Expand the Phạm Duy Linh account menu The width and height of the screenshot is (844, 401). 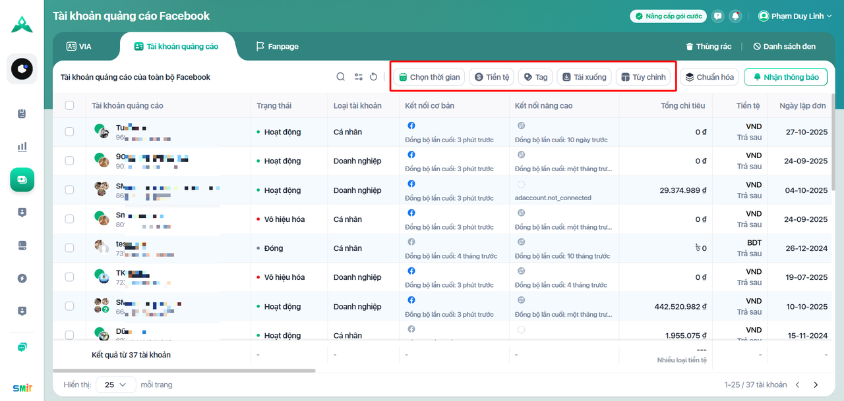[795, 16]
